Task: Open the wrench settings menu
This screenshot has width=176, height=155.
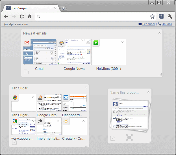Action: pos(170,16)
